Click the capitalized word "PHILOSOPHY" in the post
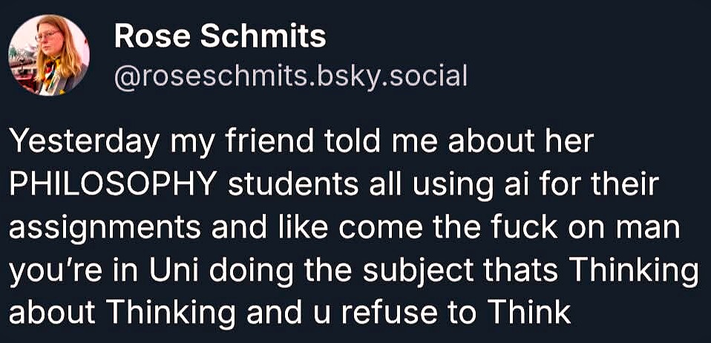This screenshot has width=711, height=343. [x=113, y=186]
